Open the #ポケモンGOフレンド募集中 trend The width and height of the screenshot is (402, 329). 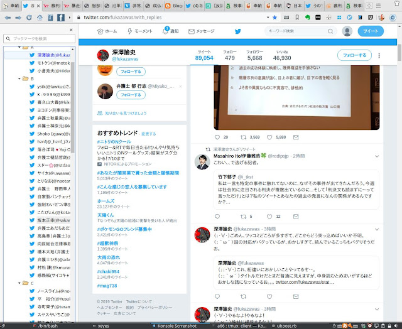[x=124, y=229]
